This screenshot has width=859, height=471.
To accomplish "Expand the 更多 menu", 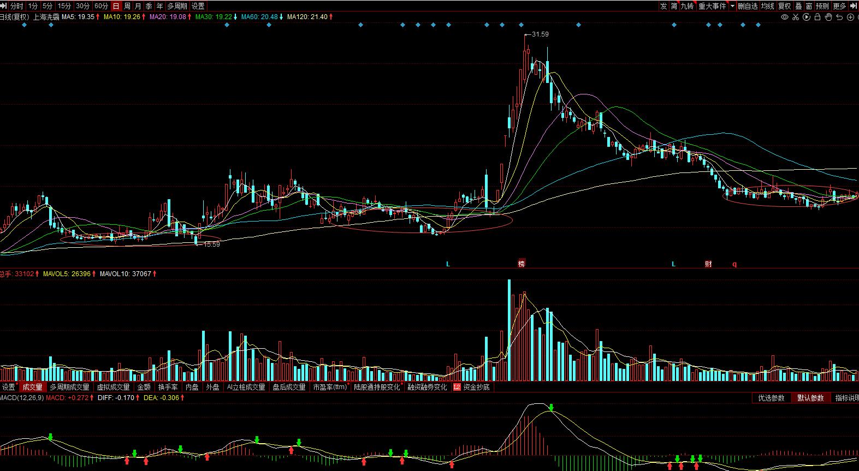I will coord(839,6).
